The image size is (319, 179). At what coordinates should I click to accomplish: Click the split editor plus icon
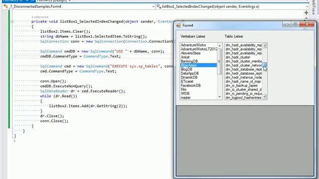pyautogui.click(x=306, y=13)
